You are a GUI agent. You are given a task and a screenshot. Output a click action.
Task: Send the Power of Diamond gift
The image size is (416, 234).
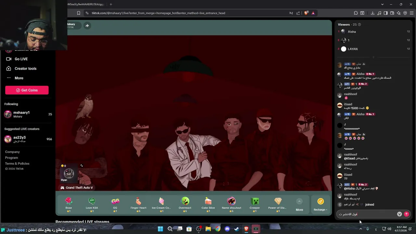278,205
